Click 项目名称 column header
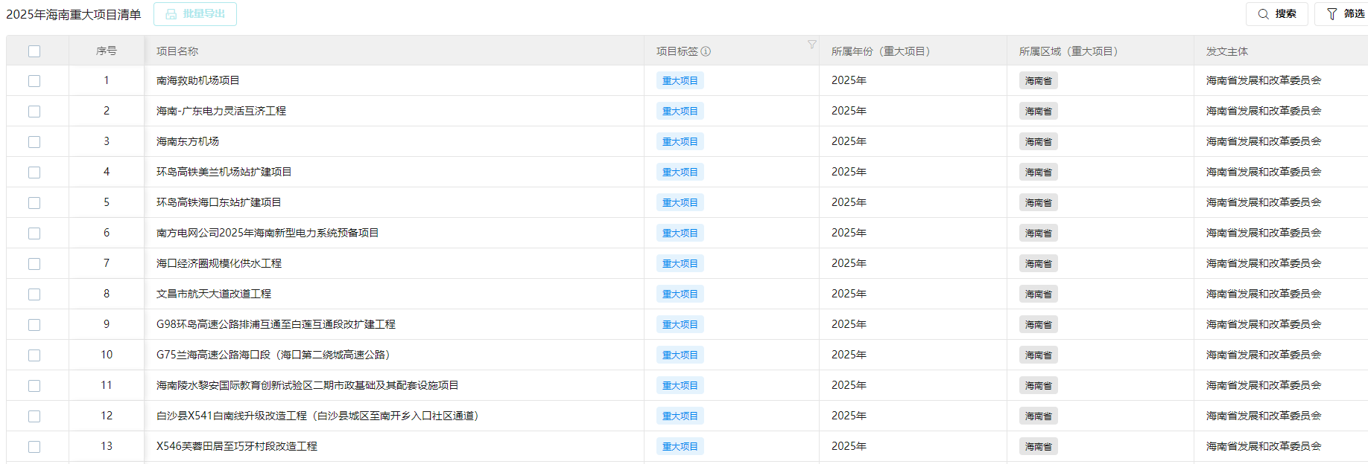The height and width of the screenshot is (464, 1368). pos(177,51)
